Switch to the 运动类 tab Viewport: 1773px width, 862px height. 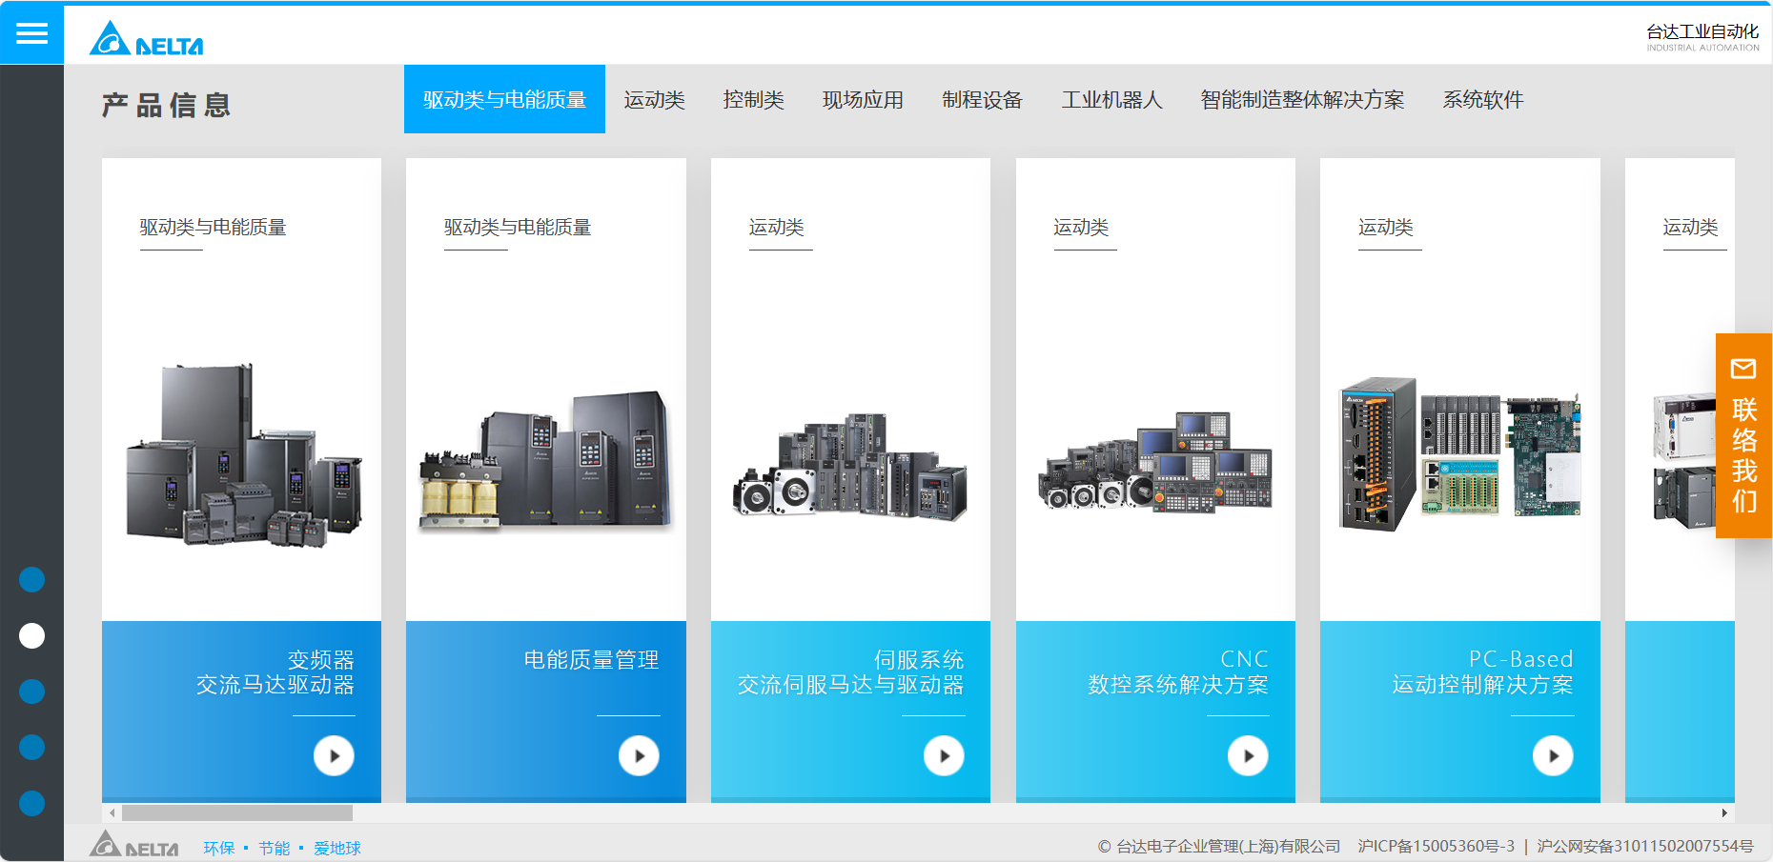[x=654, y=100]
